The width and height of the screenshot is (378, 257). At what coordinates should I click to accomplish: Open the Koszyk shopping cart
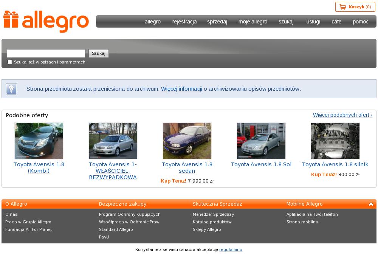coord(355,7)
